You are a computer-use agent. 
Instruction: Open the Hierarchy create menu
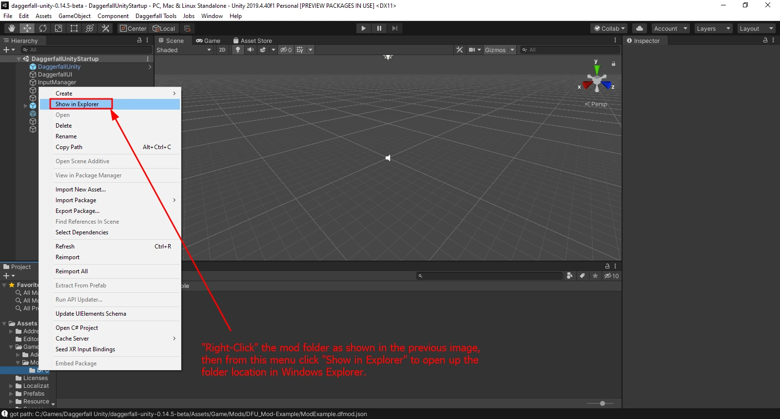coord(9,50)
